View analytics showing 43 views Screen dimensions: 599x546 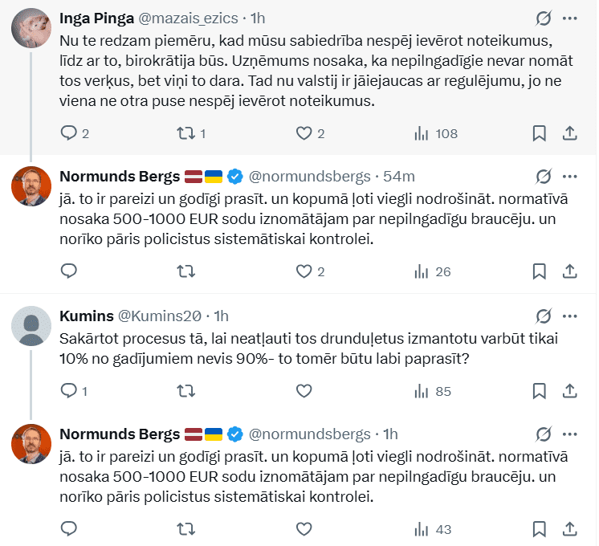432,529
